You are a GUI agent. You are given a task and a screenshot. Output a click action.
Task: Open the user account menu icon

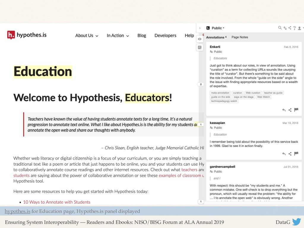[x=300, y=28]
